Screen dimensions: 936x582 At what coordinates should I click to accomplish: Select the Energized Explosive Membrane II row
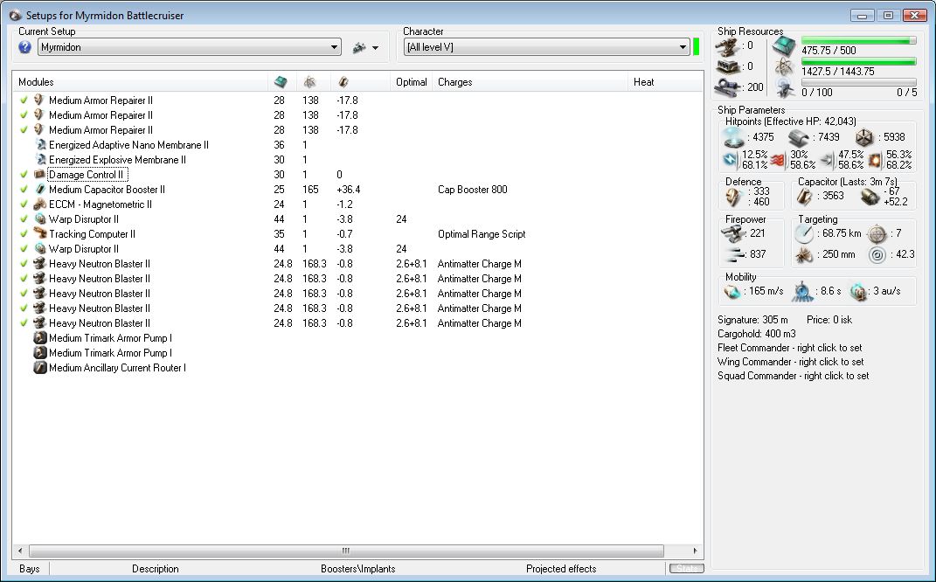[357, 159]
